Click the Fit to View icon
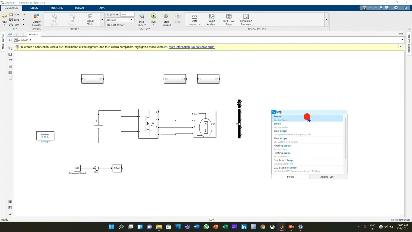The height and width of the screenshot is (232, 412). coord(10,54)
